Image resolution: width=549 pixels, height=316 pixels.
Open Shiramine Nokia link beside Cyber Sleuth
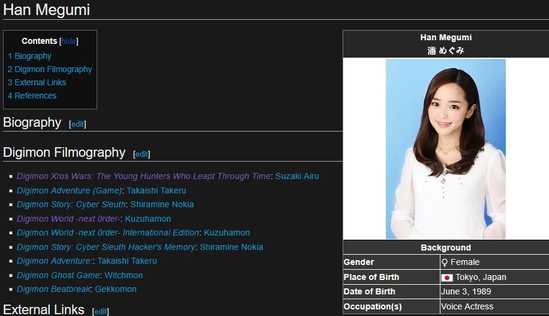coord(162,204)
